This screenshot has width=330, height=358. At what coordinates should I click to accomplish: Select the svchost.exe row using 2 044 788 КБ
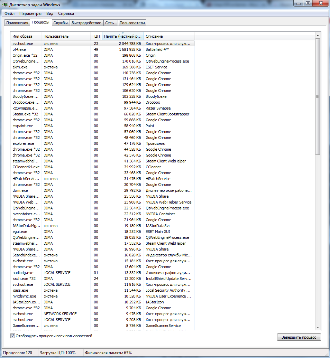point(102,44)
